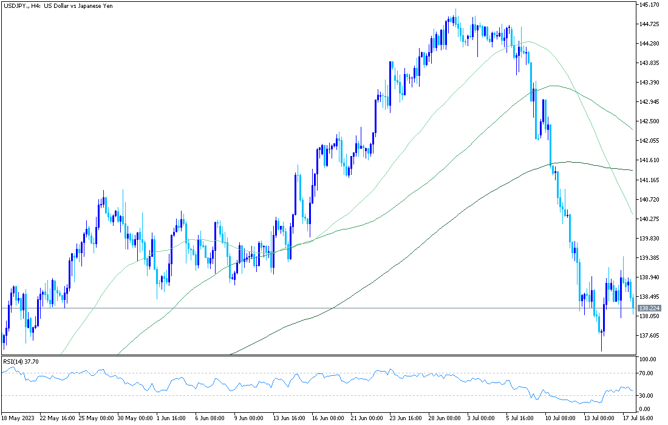Click the '13 Jun 16:00' time label
668x425 pixels.
point(290,418)
